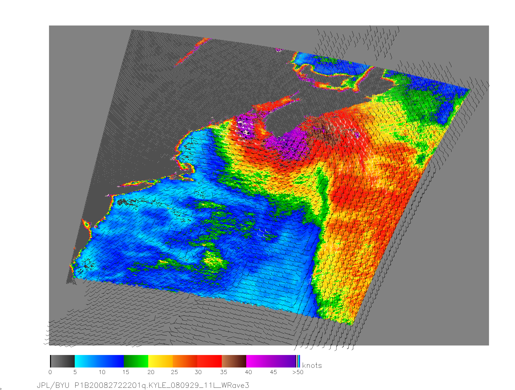515x390 pixels.
Task: Click the '5' legend value label
Action: [x=75, y=372]
